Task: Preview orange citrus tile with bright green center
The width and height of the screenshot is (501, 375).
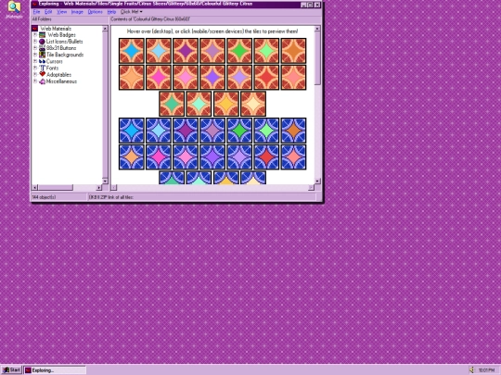Action: coord(239,51)
